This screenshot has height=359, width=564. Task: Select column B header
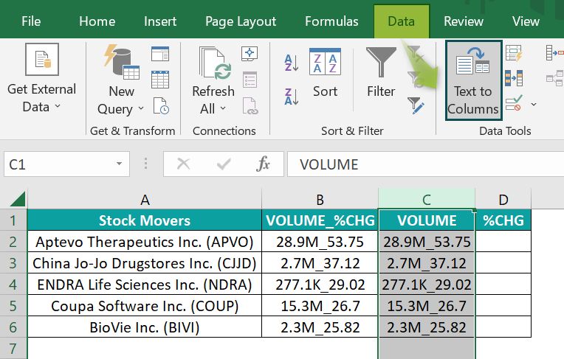(x=320, y=200)
